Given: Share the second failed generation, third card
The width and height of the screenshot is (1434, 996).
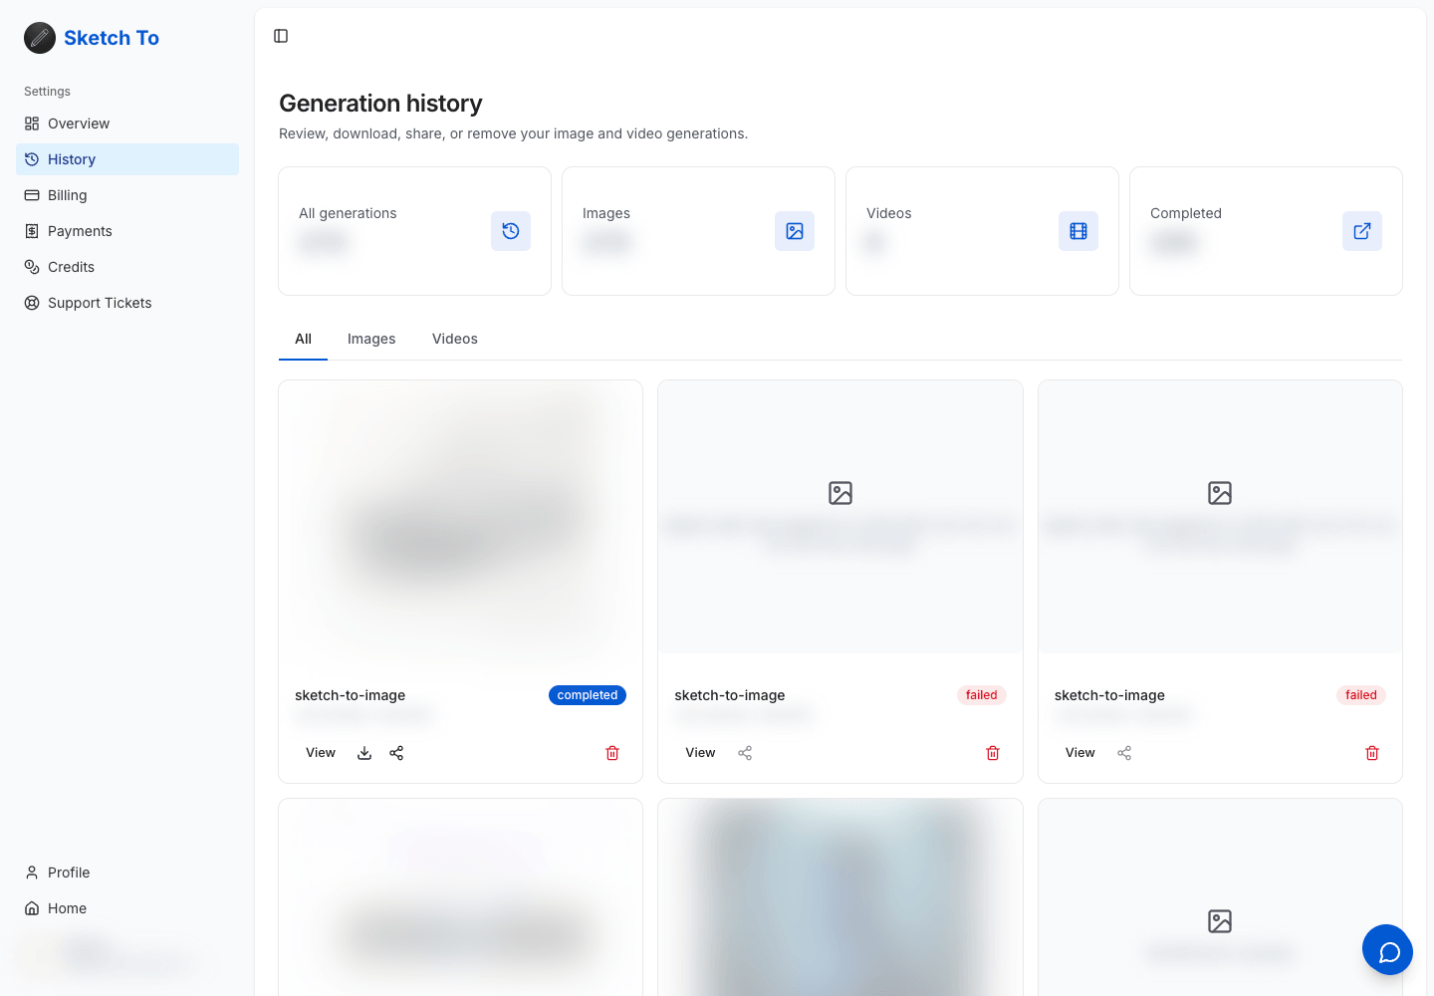Looking at the screenshot, I should point(1124,753).
